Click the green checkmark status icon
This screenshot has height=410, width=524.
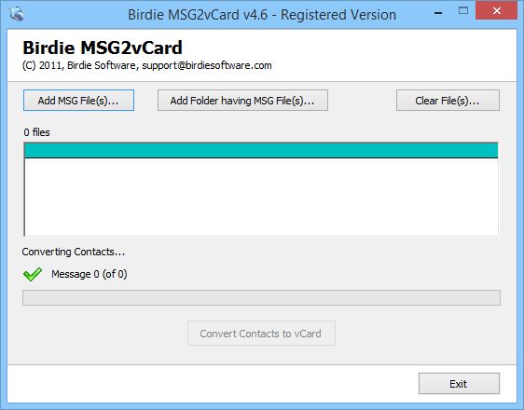click(33, 275)
